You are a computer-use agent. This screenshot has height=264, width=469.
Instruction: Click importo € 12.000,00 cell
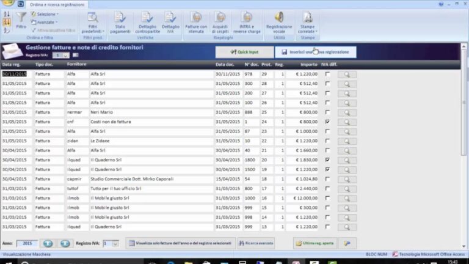pos(302,198)
